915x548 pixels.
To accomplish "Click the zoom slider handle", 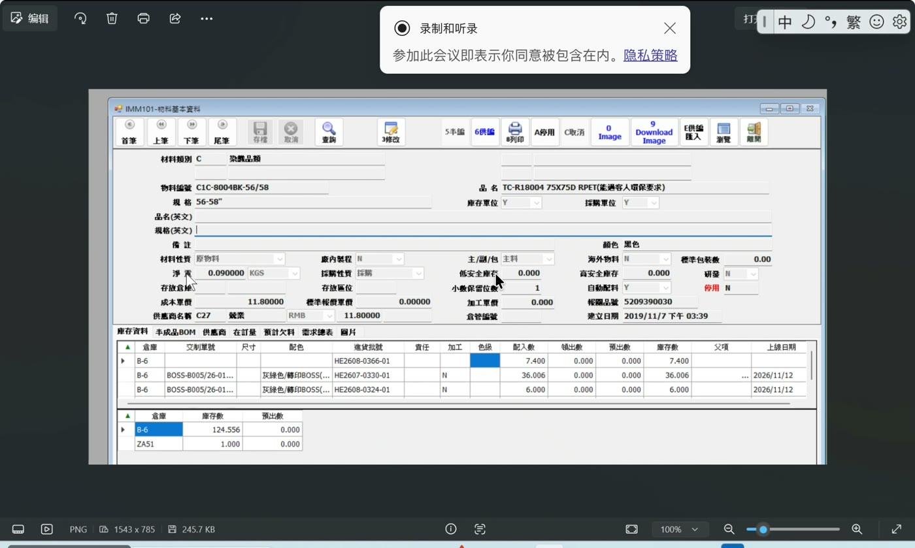I will [x=763, y=529].
